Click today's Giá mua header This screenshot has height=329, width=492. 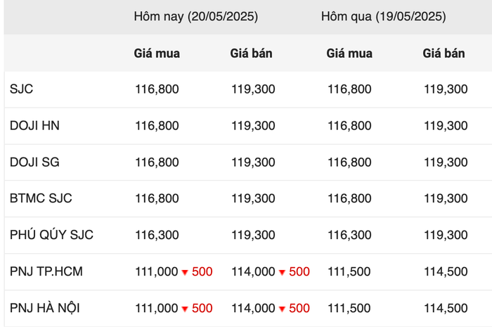click(157, 53)
